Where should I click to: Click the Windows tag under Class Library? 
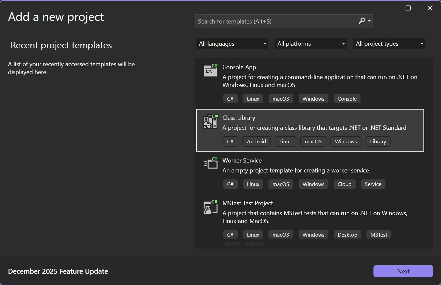[x=346, y=141]
